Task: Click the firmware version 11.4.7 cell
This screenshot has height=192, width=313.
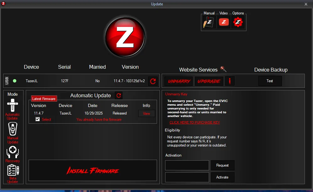Action: (x=39, y=113)
